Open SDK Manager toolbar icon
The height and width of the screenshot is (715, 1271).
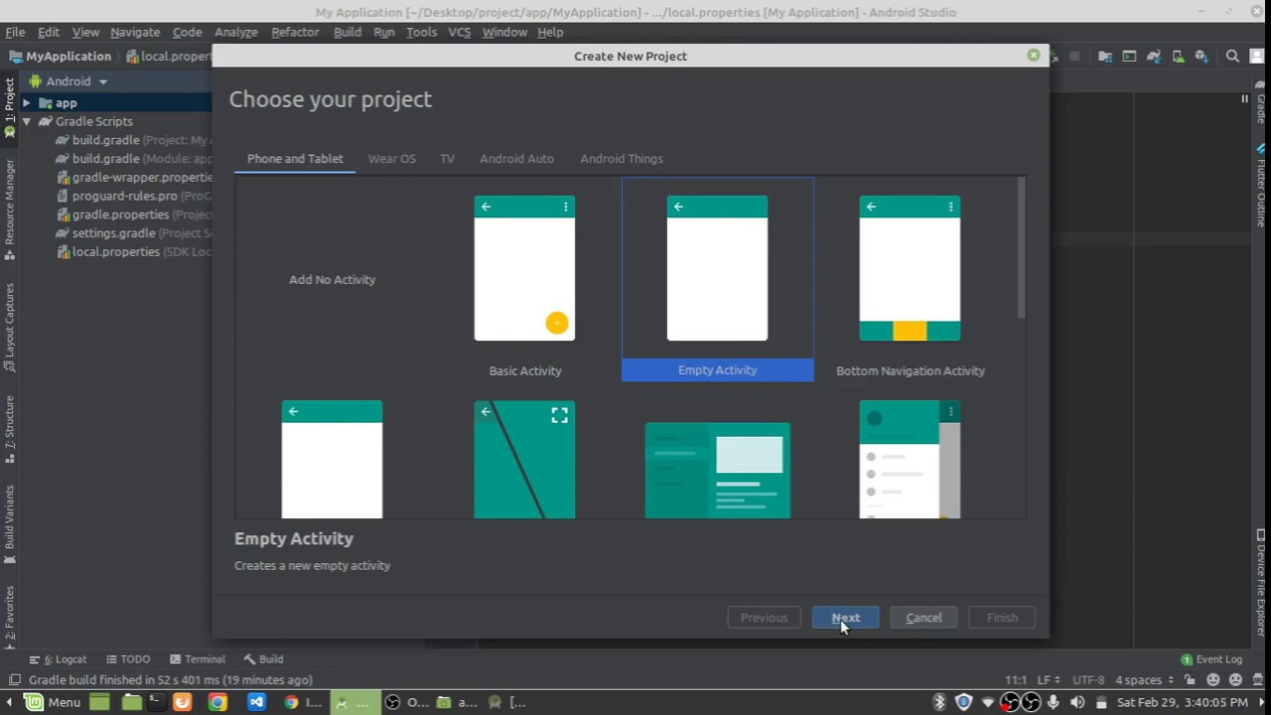[1201, 57]
